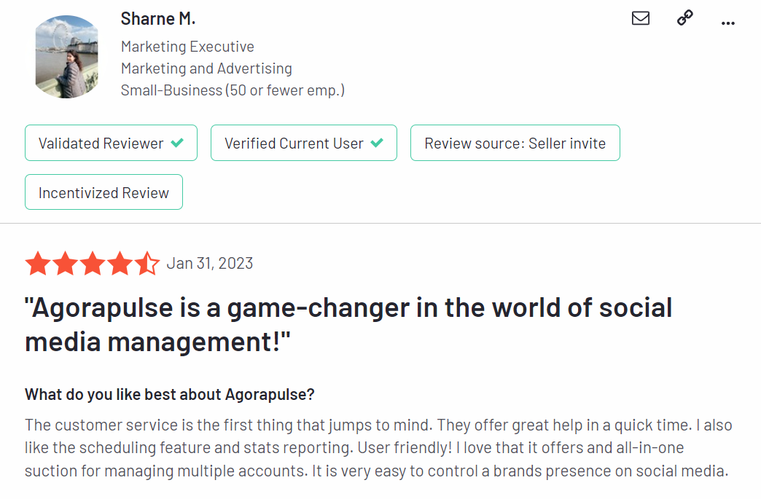
Task: Click the Validated Reviewer badge
Action: click(x=111, y=144)
